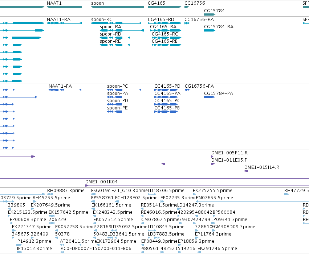Select the spoon-PA protein
Image resolution: width=309 pixels, height=254 pixels.
pos(114,97)
